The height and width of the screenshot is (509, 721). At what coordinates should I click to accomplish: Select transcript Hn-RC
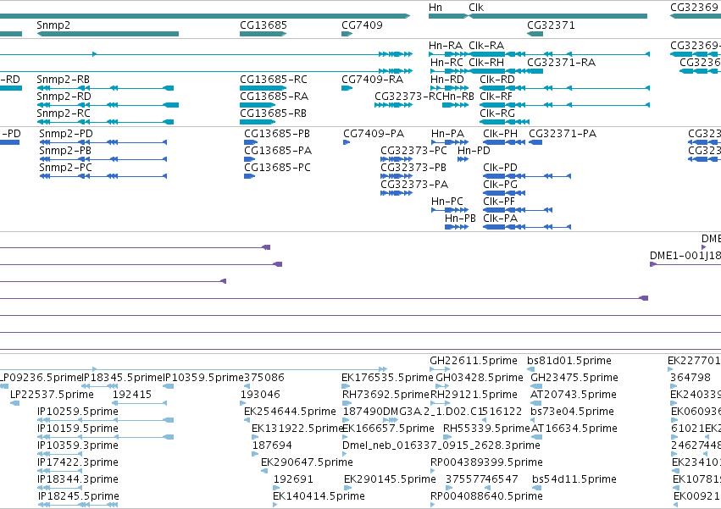click(447, 62)
